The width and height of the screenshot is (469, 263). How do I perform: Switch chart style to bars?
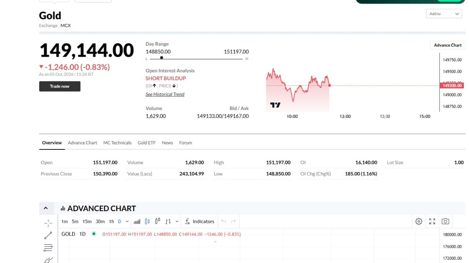[168, 221]
